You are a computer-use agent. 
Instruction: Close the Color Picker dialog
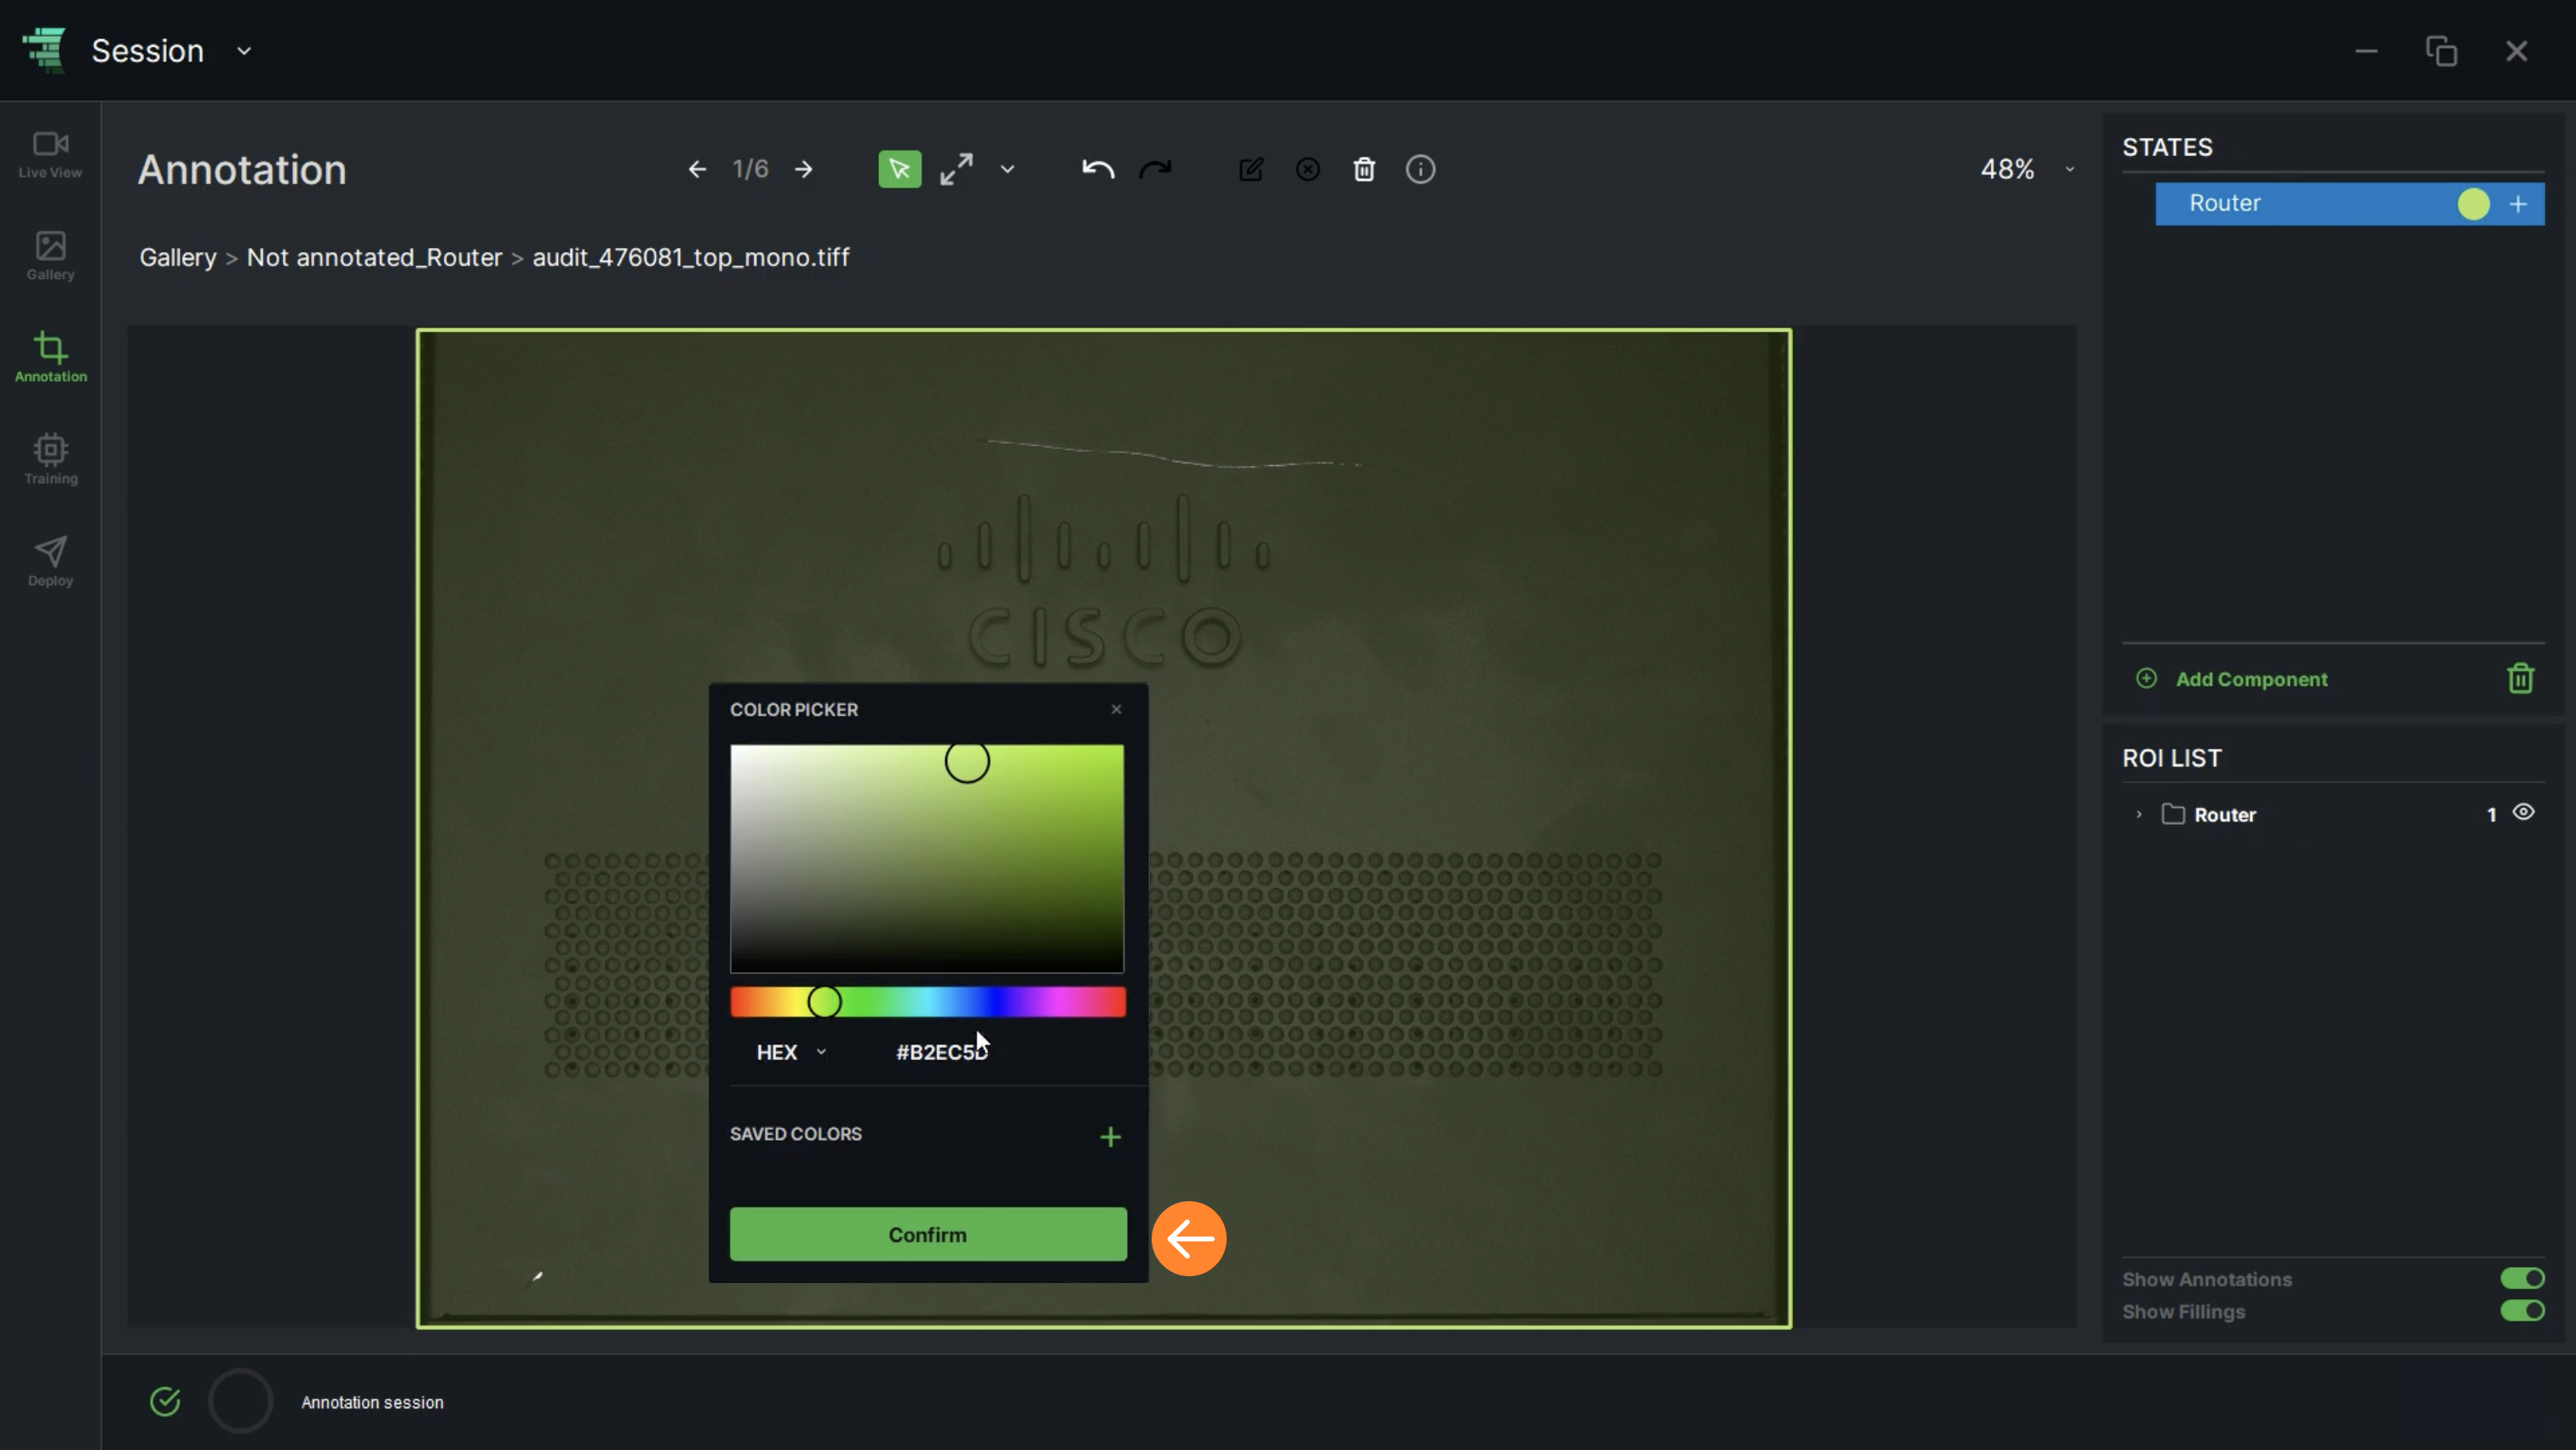(x=1116, y=710)
